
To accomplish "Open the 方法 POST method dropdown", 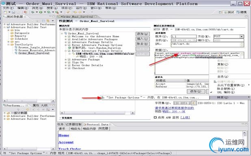I will (242, 37).
